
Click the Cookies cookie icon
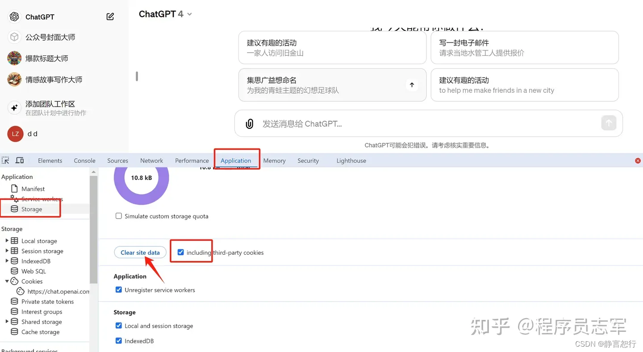pyautogui.click(x=14, y=281)
